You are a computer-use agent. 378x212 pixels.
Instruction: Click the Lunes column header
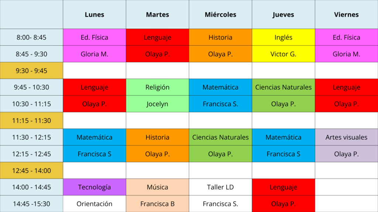click(x=94, y=15)
